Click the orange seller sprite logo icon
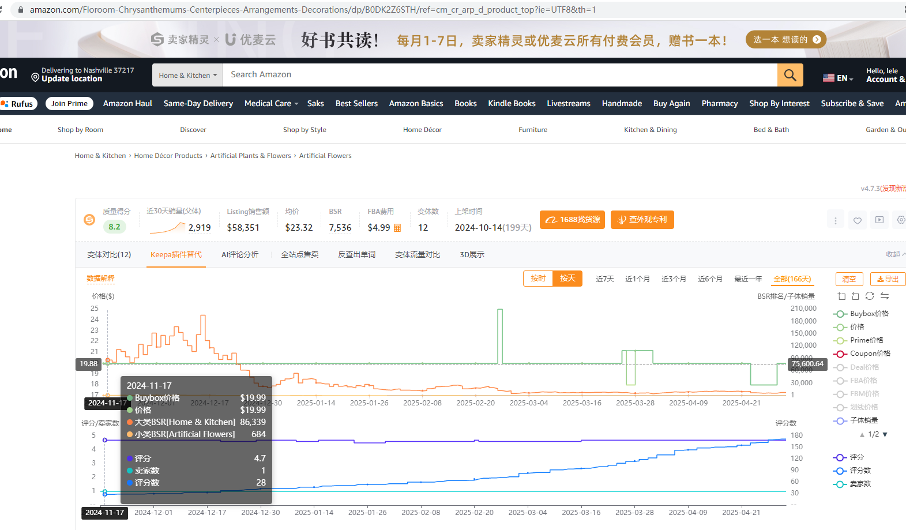 [89, 220]
